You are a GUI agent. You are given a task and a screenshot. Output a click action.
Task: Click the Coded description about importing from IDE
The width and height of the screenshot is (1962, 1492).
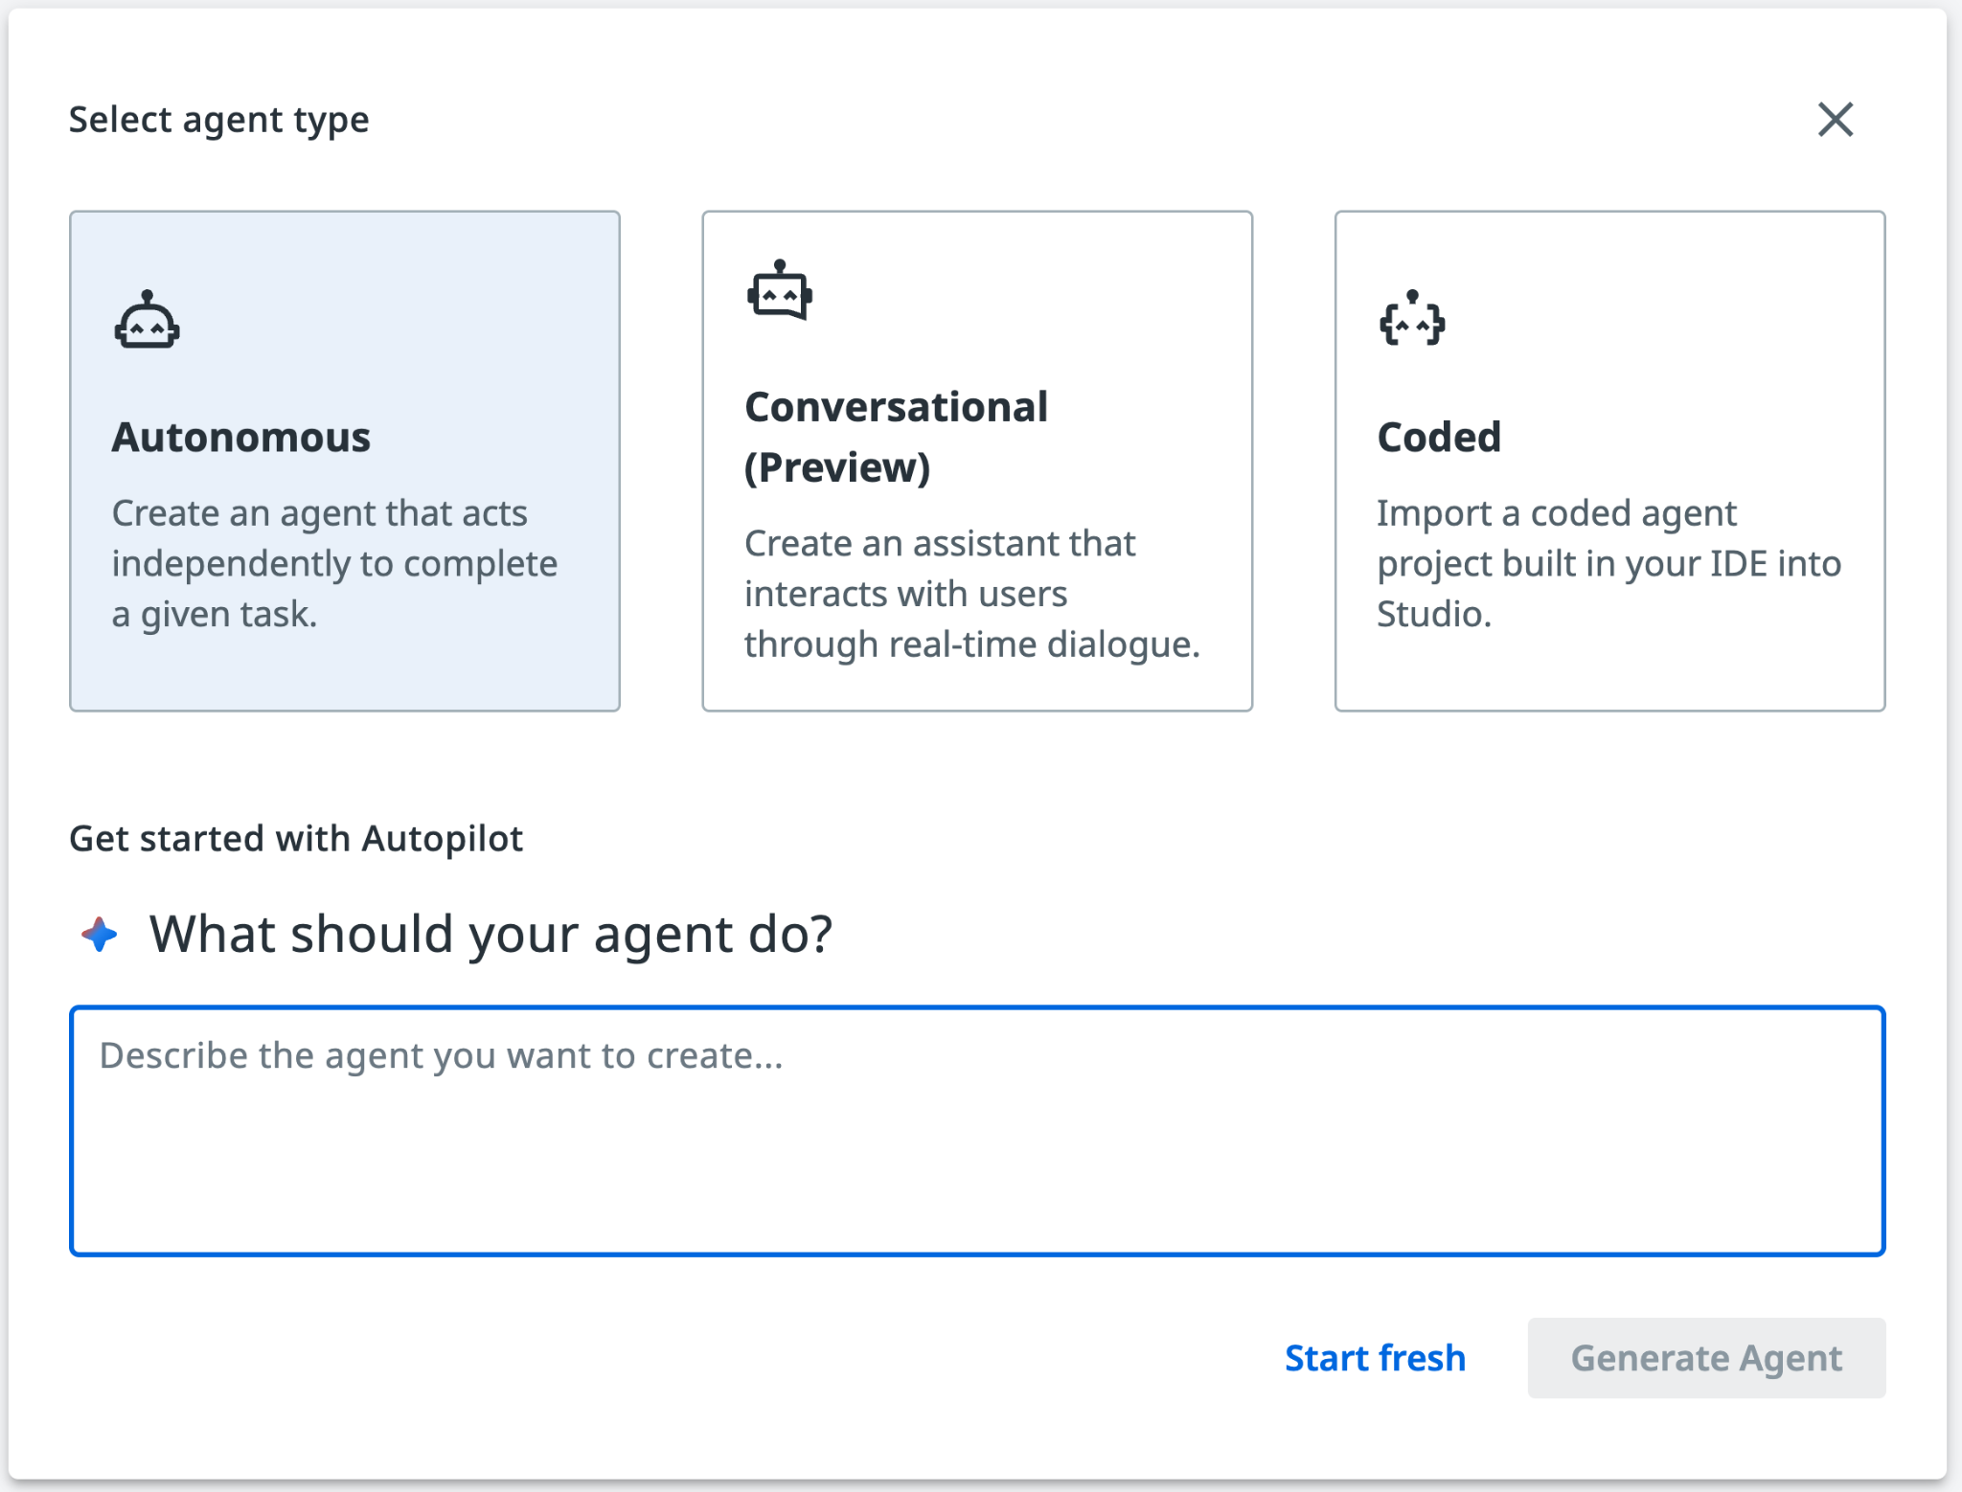(1608, 564)
